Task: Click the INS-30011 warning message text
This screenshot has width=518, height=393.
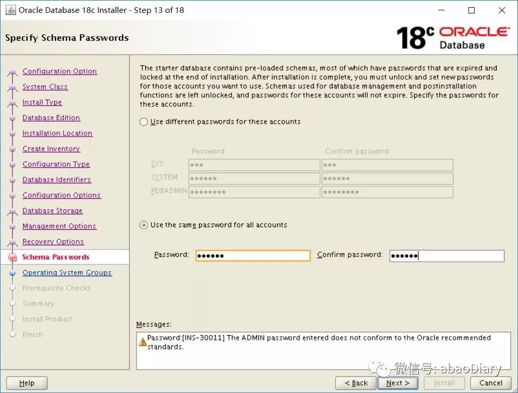Action: click(319, 342)
